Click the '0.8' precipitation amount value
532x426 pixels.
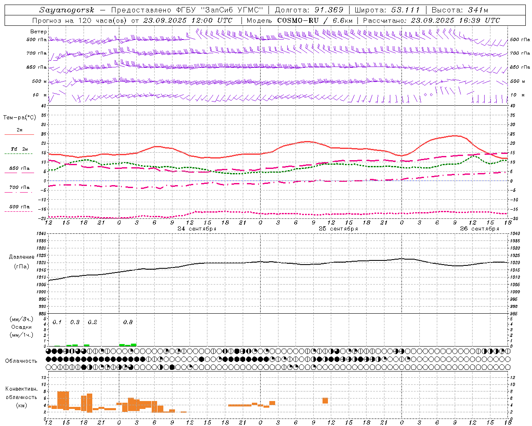(128, 322)
